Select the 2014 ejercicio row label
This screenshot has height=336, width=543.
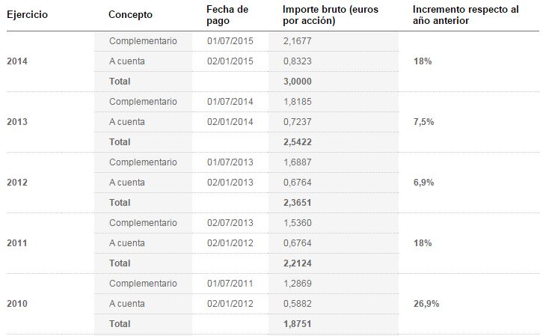point(16,61)
